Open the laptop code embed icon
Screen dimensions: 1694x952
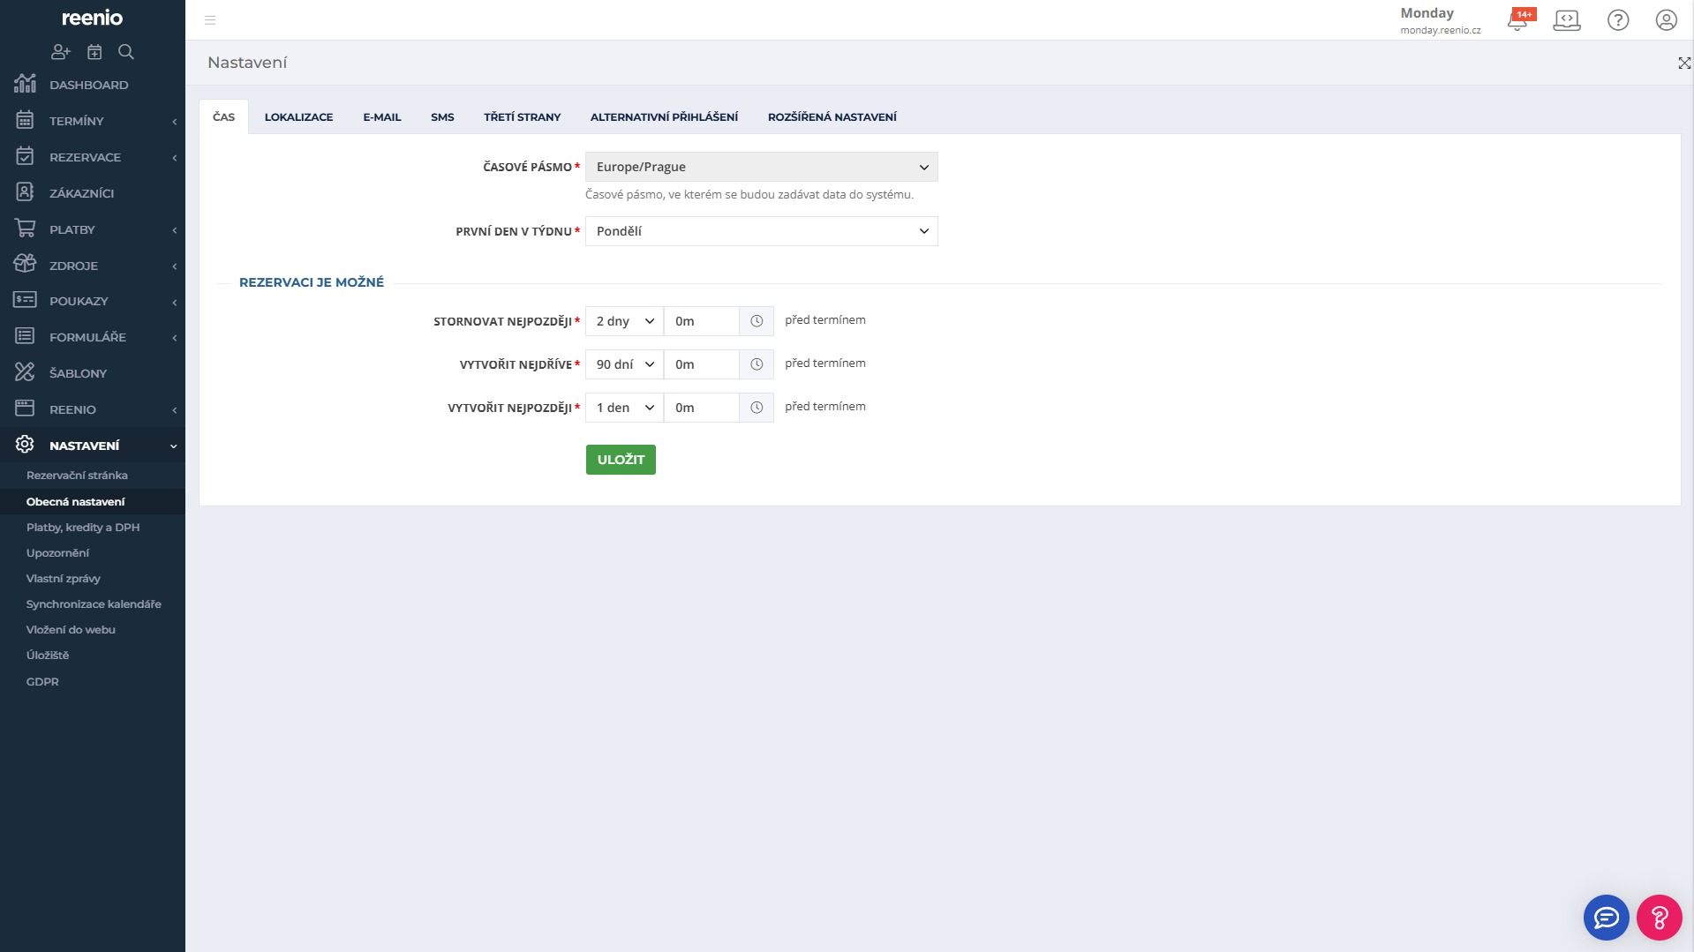click(1567, 19)
